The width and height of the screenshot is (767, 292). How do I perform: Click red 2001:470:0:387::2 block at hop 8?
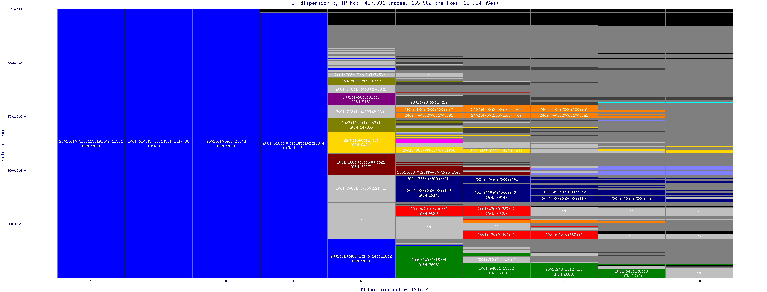click(x=564, y=235)
